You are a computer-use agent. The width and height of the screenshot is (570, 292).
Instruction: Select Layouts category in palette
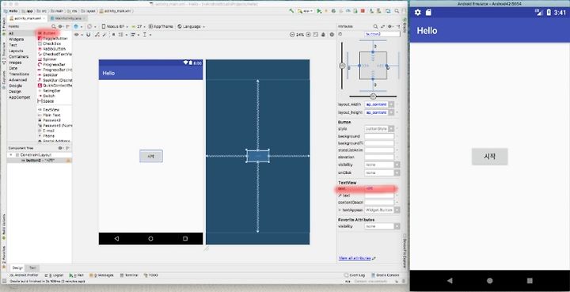pyautogui.click(x=16, y=51)
